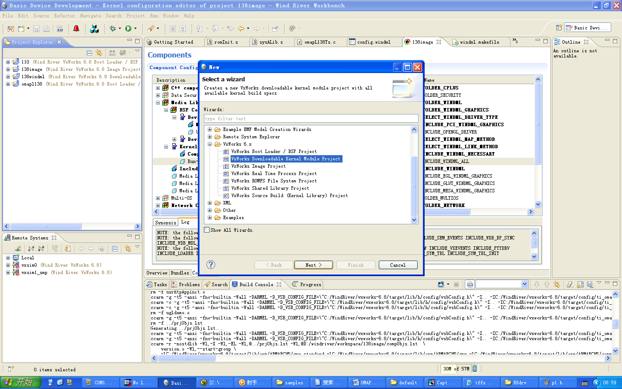Click Cancel in the New wizard
The width and height of the screenshot is (622, 389).
[x=398, y=265]
